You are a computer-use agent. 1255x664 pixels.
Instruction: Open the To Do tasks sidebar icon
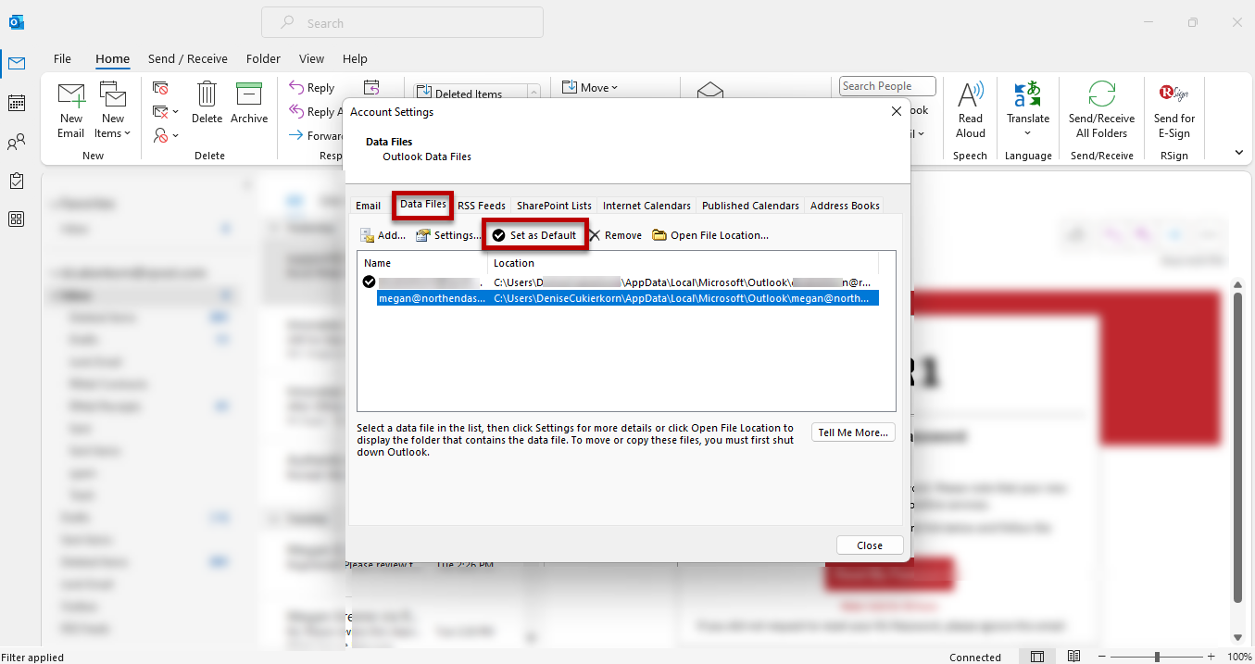[16, 181]
